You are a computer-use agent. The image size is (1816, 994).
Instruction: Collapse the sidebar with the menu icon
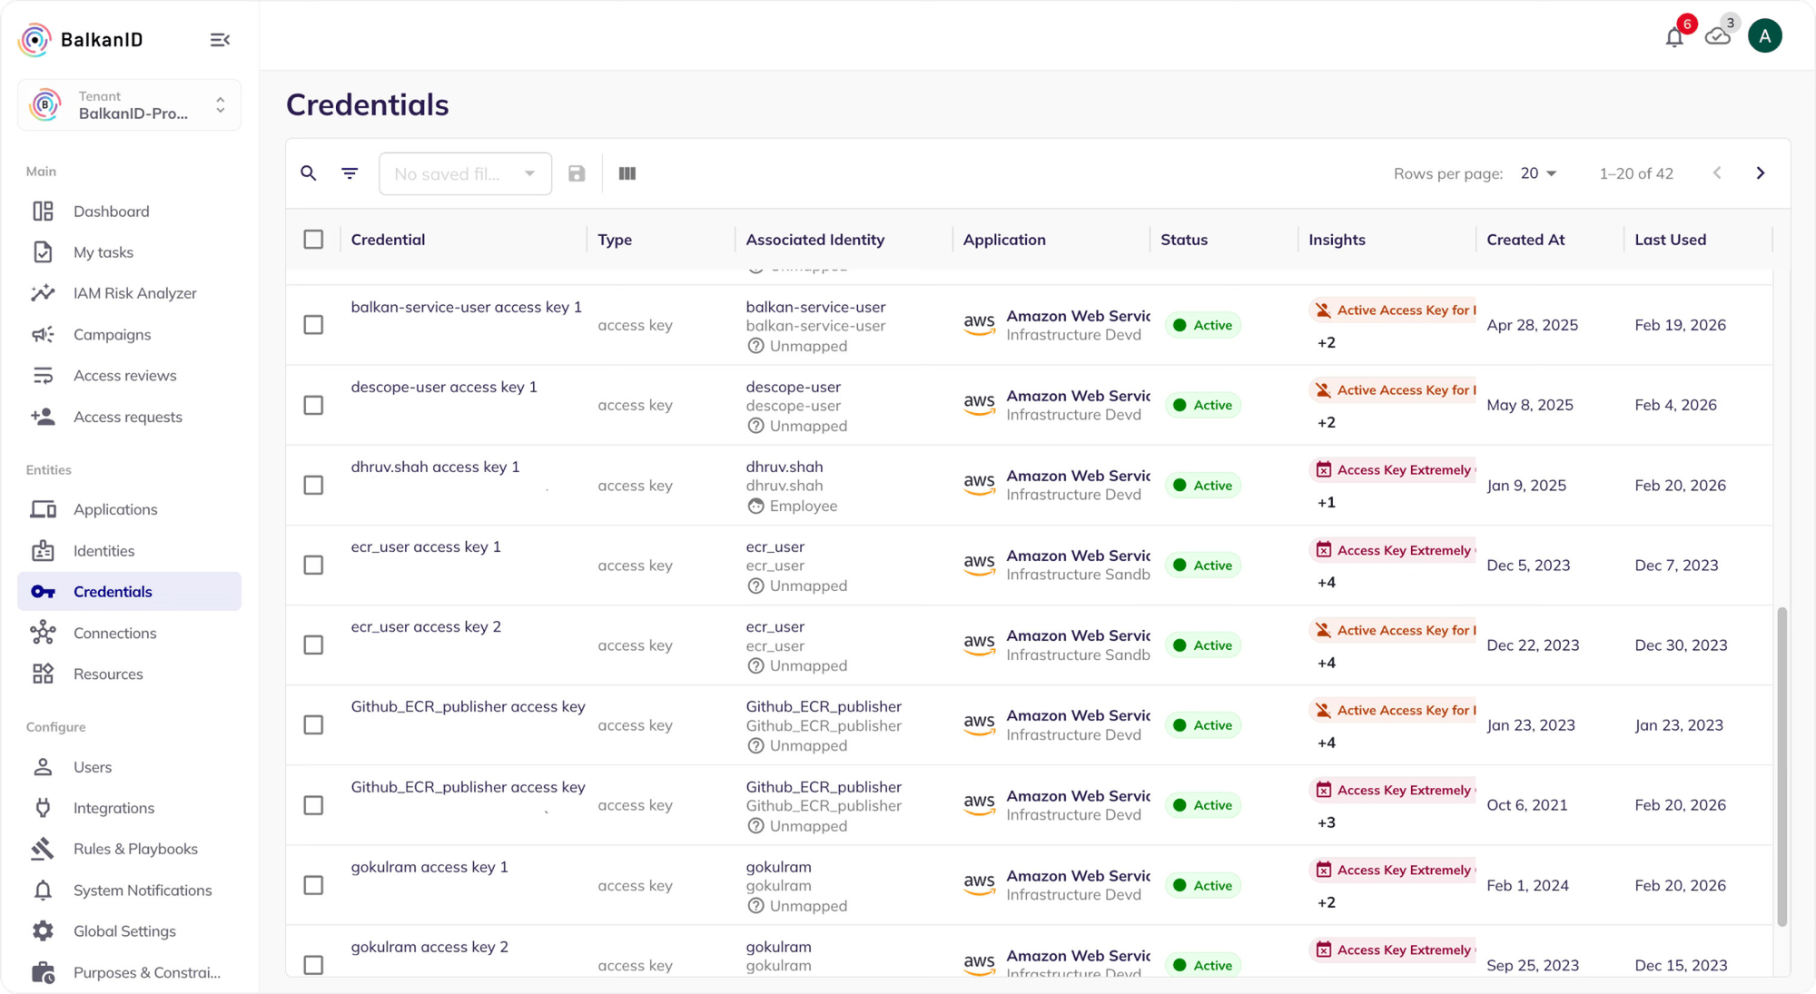tap(220, 40)
